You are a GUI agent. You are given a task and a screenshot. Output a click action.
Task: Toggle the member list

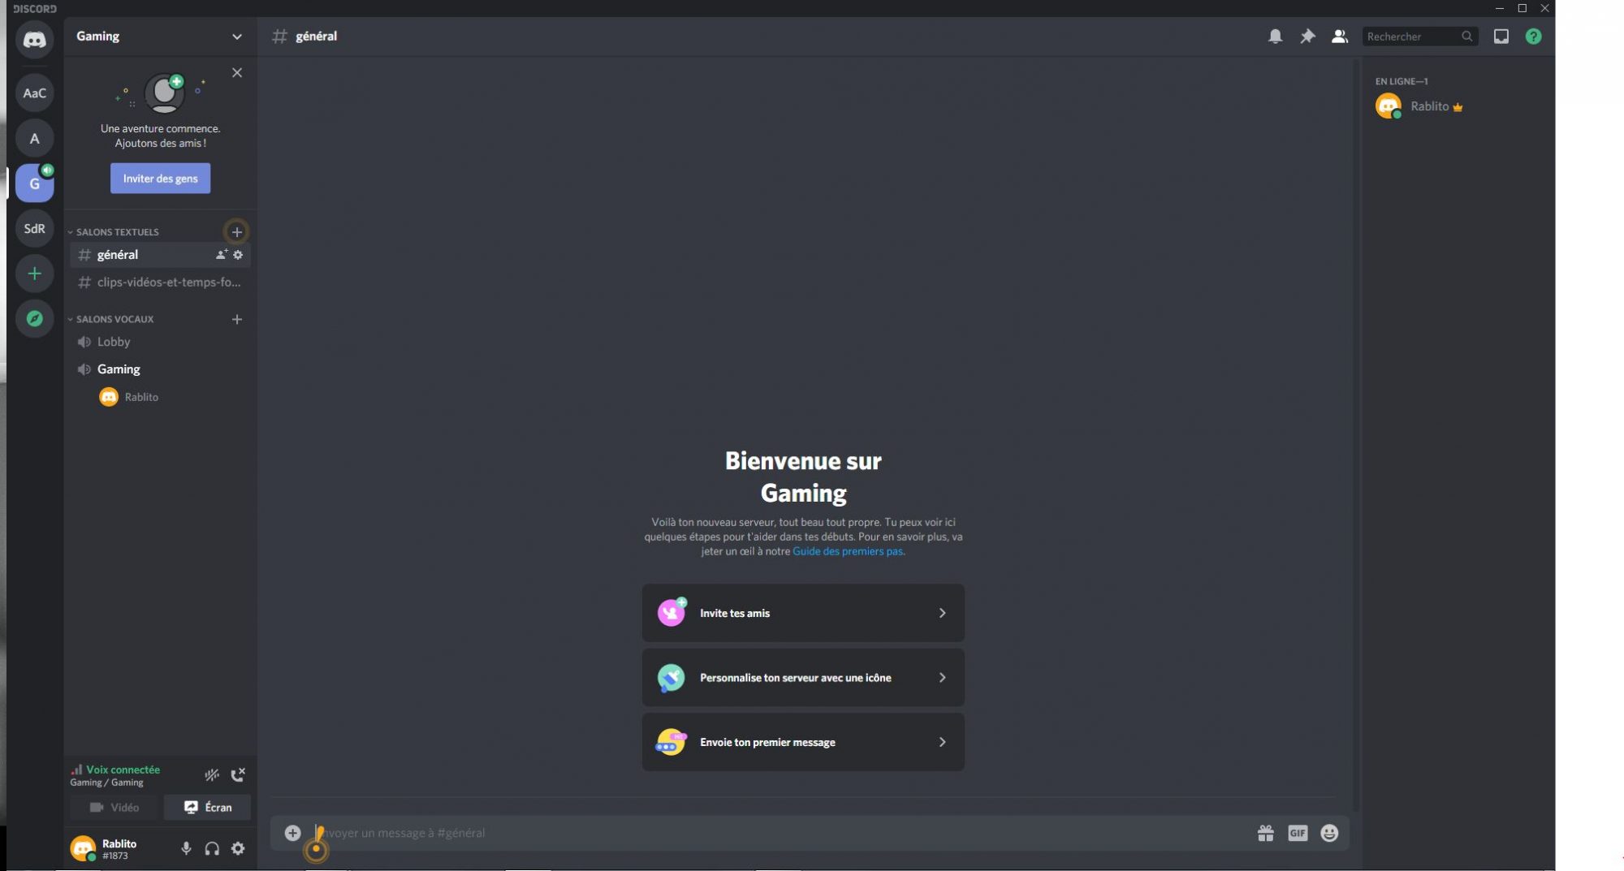[1340, 37]
